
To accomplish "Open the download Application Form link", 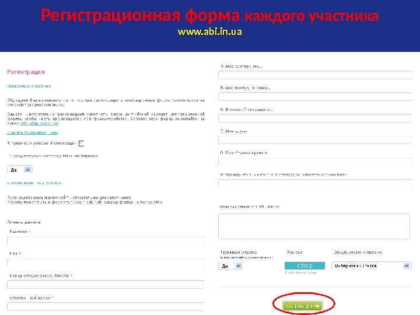I will (32, 132).
